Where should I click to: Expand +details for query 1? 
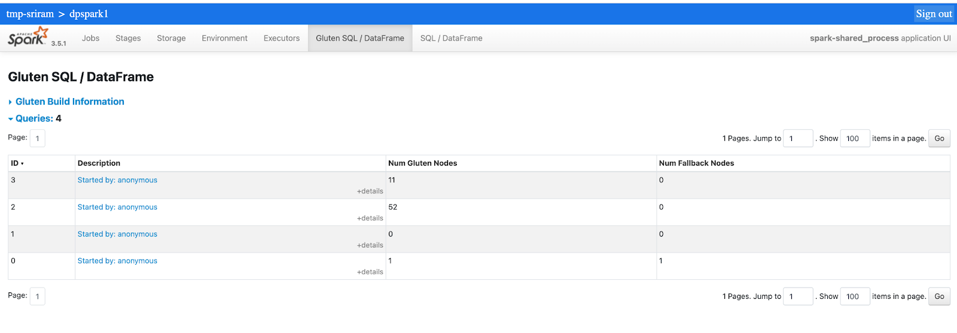pos(370,245)
